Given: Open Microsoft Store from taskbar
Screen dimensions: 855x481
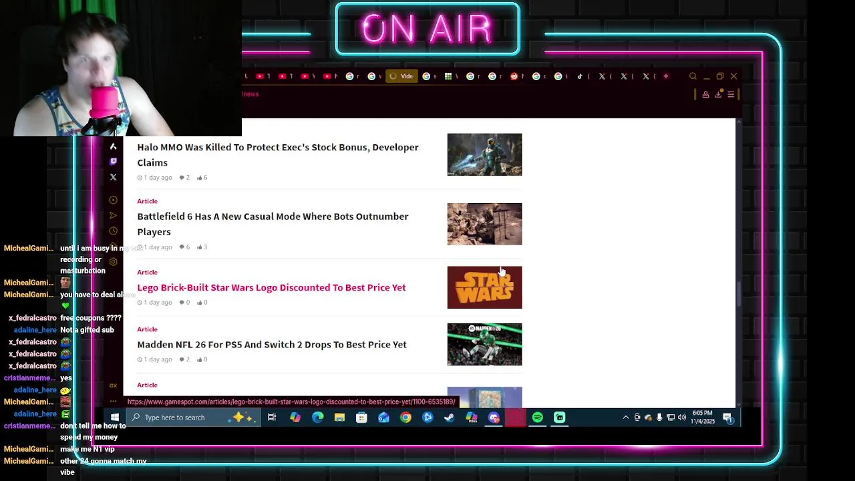Looking at the screenshot, I should pos(361,418).
